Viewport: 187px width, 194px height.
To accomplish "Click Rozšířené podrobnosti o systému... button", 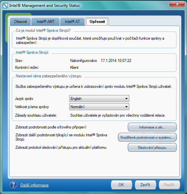I will tap(147, 137).
